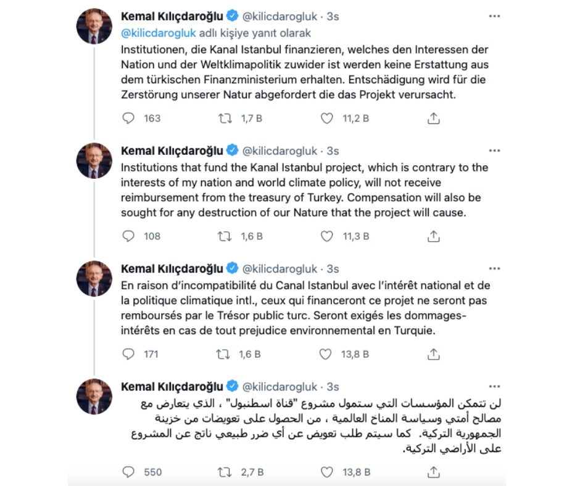
Task: Like the English-language tweet
Action: tap(327, 236)
